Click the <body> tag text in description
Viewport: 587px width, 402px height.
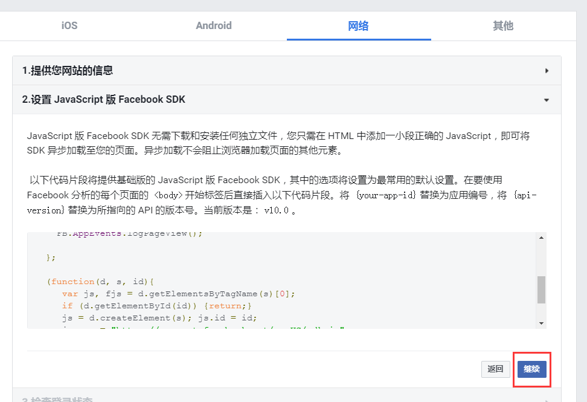point(168,195)
